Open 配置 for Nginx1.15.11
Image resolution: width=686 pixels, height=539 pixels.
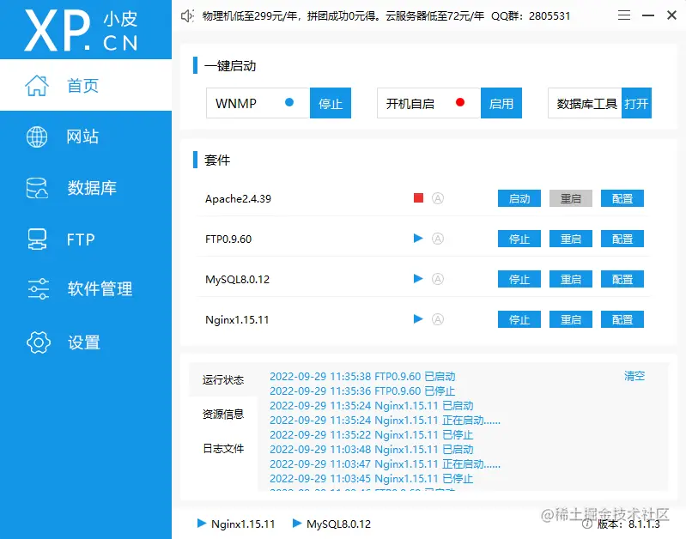point(622,319)
